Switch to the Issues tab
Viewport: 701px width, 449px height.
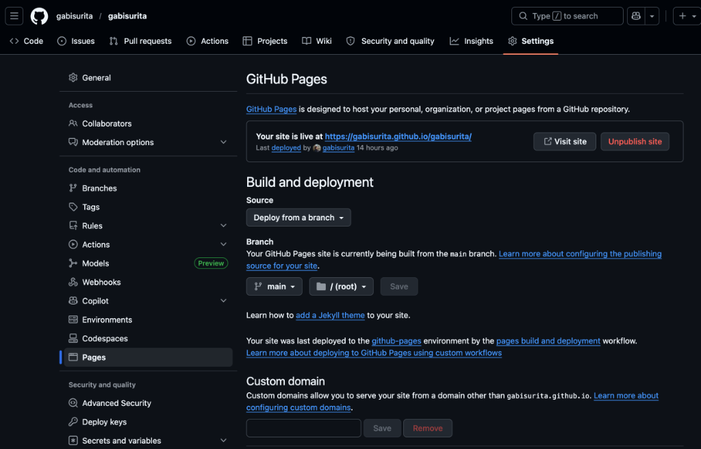pos(76,41)
